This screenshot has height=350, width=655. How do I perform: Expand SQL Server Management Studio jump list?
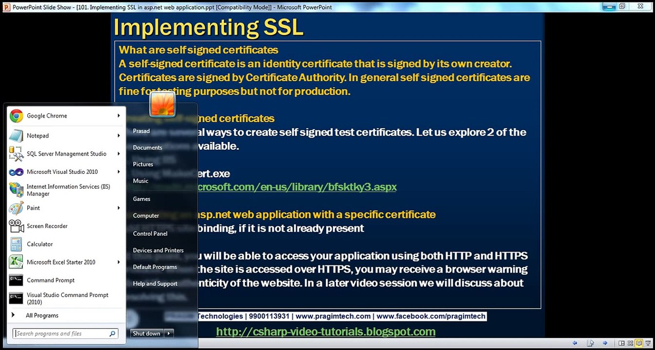[x=119, y=154]
